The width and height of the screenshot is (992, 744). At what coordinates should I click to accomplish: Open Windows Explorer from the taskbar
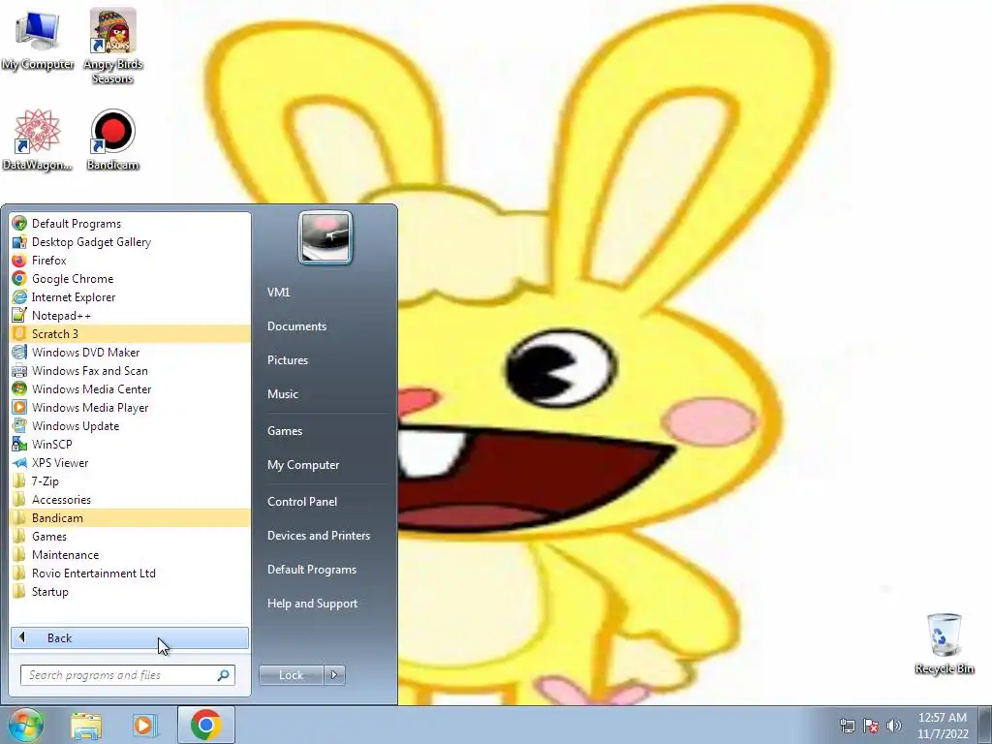click(86, 725)
